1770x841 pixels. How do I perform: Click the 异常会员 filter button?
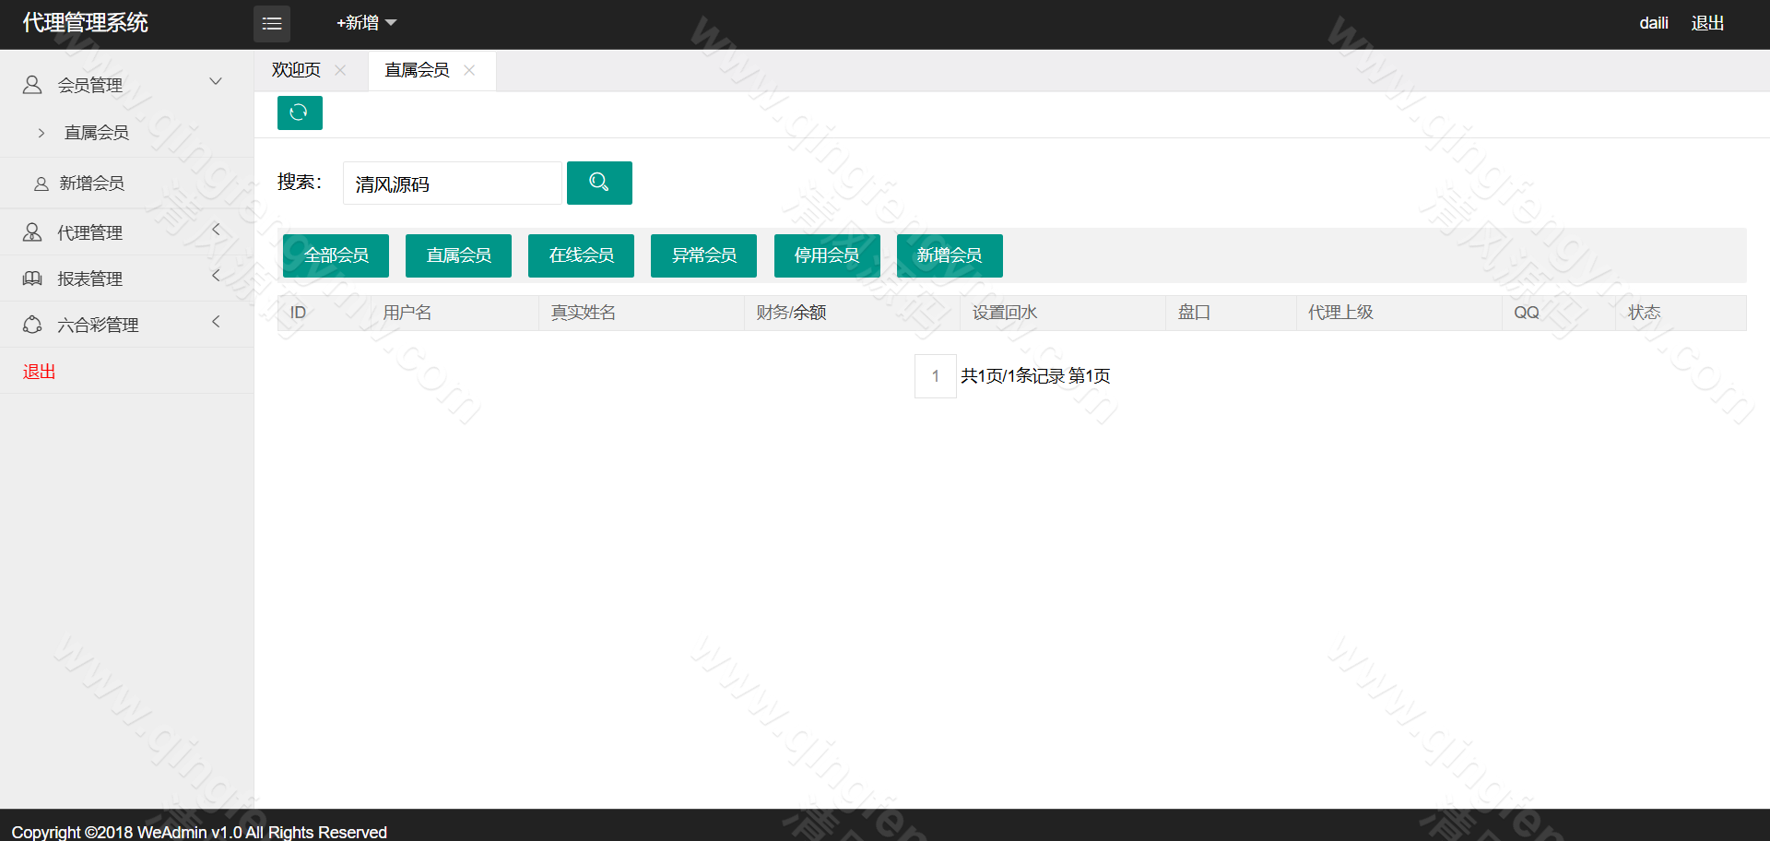[x=703, y=255]
